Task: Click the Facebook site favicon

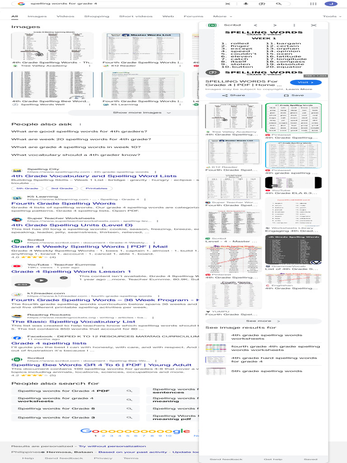Action: (17, 338)
